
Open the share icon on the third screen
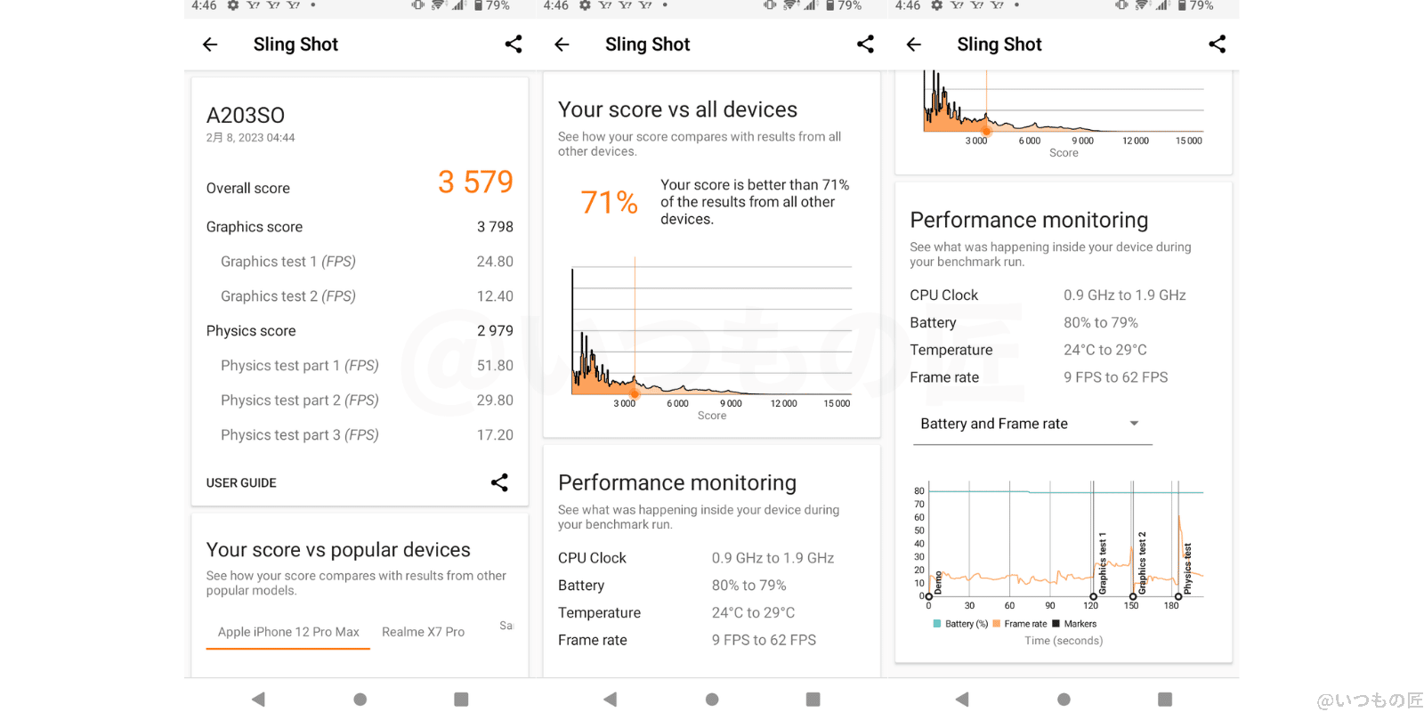(1218, 44)
